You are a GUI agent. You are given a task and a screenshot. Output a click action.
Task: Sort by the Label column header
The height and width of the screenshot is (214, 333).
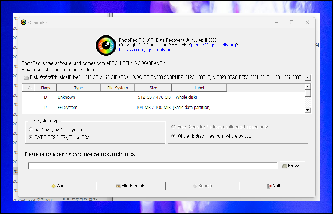coord(199,88)
